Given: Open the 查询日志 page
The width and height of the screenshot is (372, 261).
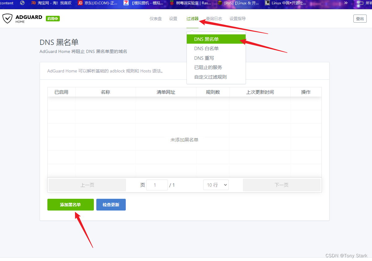Looking at the screenshot, I should click(x=214, y=19).
